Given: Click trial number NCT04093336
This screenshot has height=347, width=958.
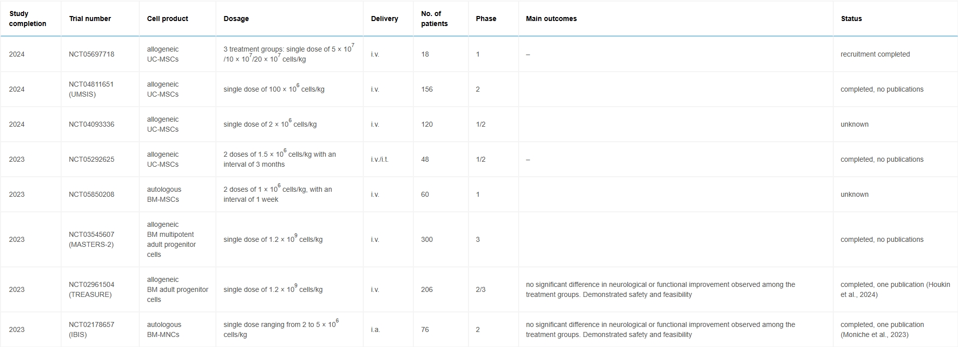Looking at the screenshot, I should click(x=92, y=124).
